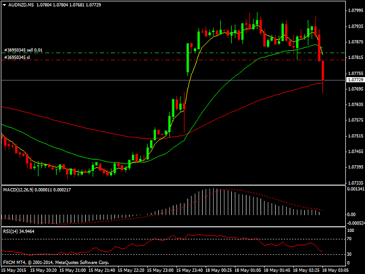Select the #36950345 sl stop loss label
Image resolution: width=365 pixels, height=274 pixels.
point(17,57)
